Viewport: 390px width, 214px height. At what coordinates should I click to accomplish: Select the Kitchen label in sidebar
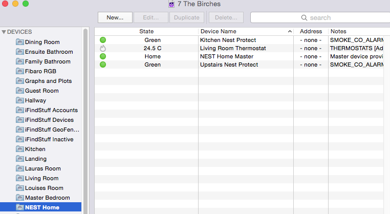coord(35,149)
